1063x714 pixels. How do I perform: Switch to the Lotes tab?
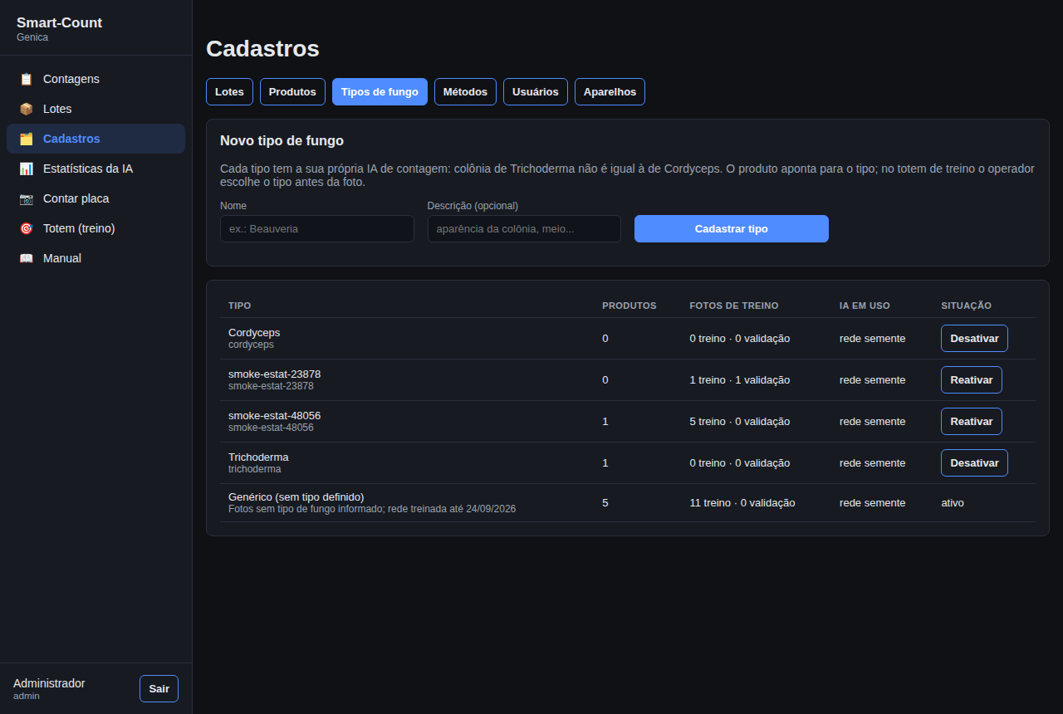229,91
